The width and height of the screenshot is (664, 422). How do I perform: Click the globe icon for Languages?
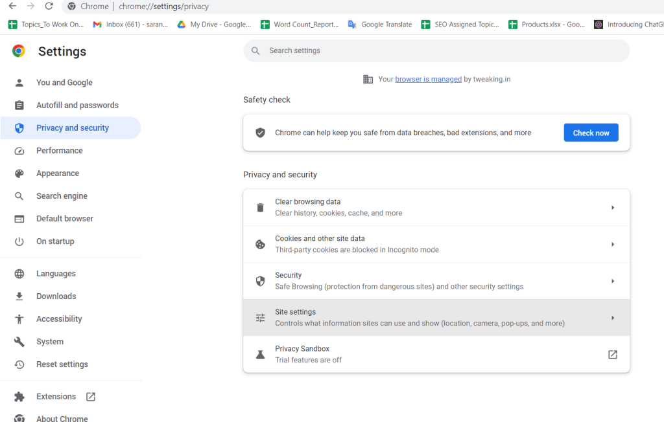(19, 274)
